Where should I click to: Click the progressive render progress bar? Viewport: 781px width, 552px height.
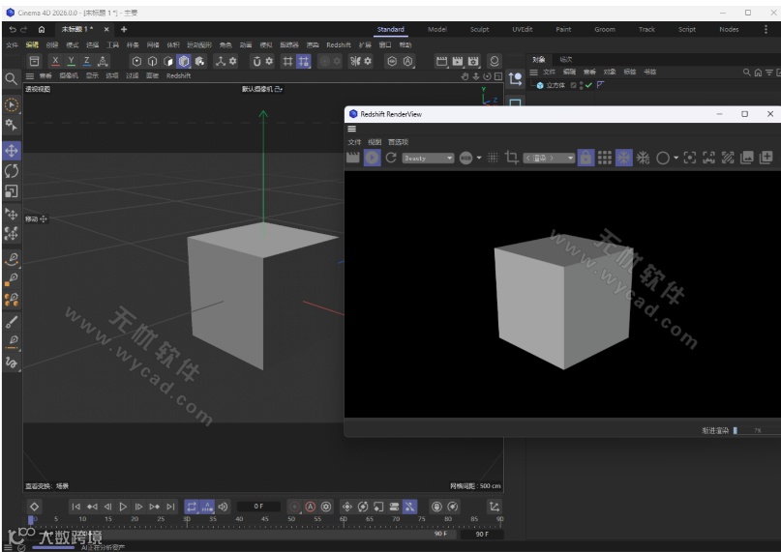(x=755, y=430)
